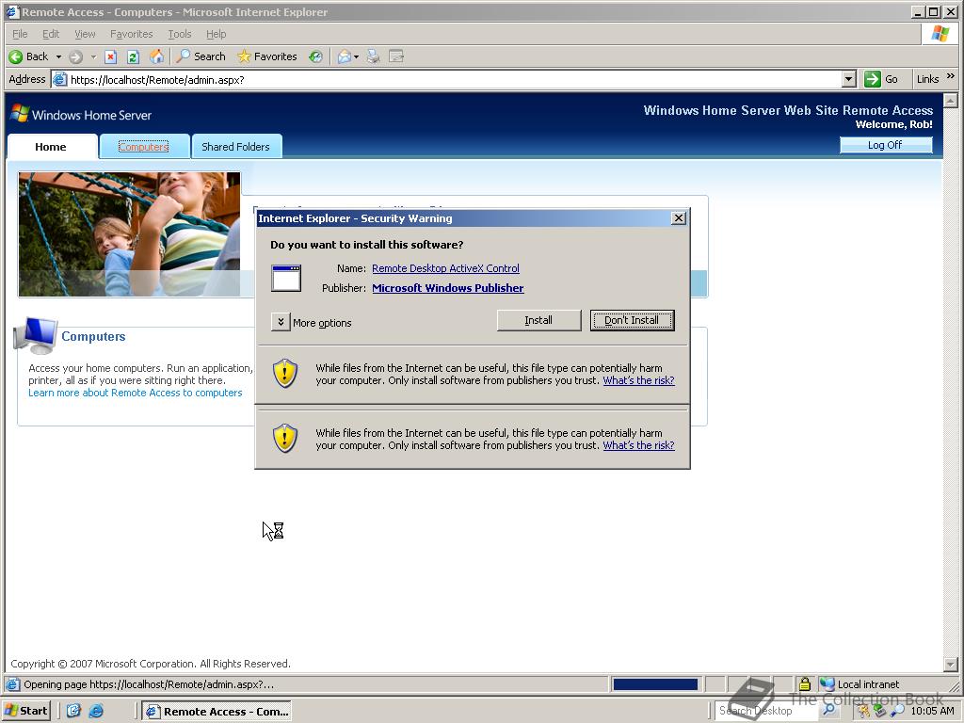
Task: Close the Security Warning dialog
Action: point(678,218)
